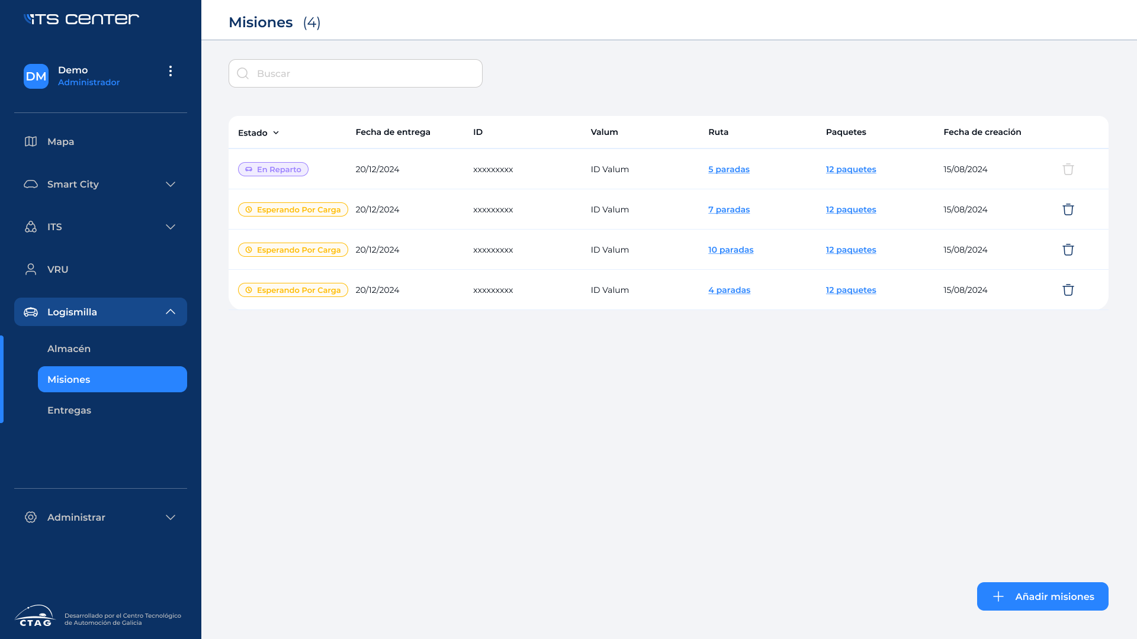The width and height of the screenshot is (1137, 639).
Task: Click the Mapa map icon
Action: (x=31, y=141)
